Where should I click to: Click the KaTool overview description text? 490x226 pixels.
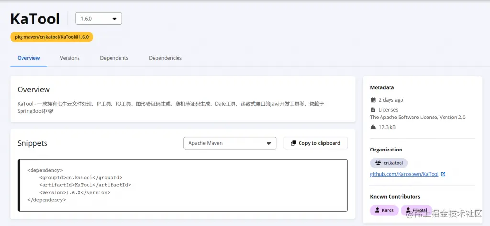[x=171, y=108]
